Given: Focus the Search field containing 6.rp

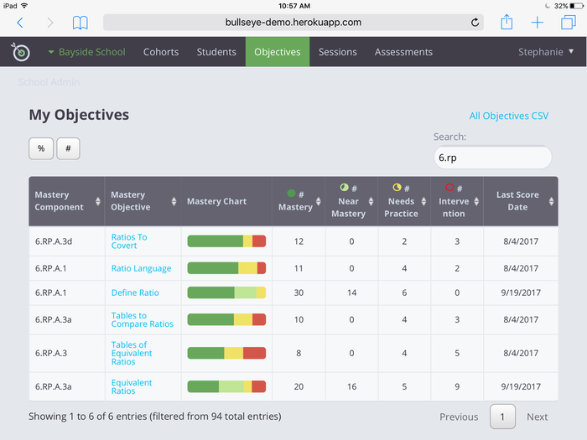Looking at the screenshot, I should coord(493,158).
